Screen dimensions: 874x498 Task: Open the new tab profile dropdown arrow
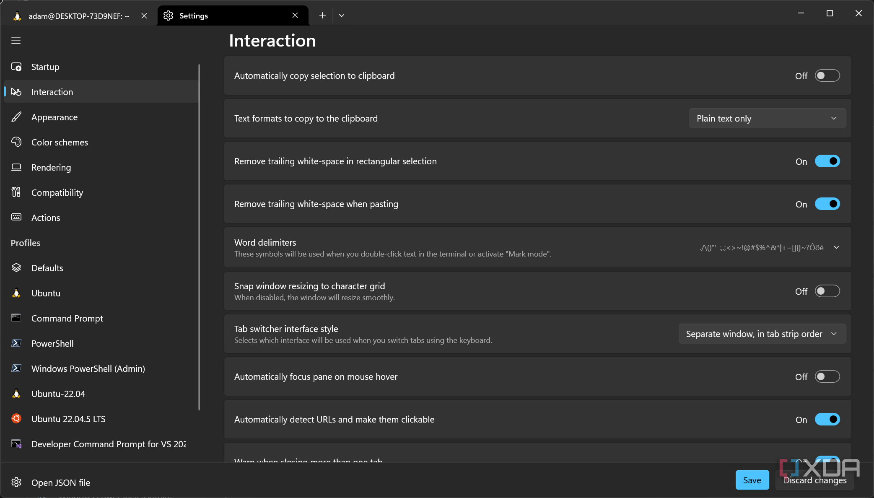pos(342,16)
